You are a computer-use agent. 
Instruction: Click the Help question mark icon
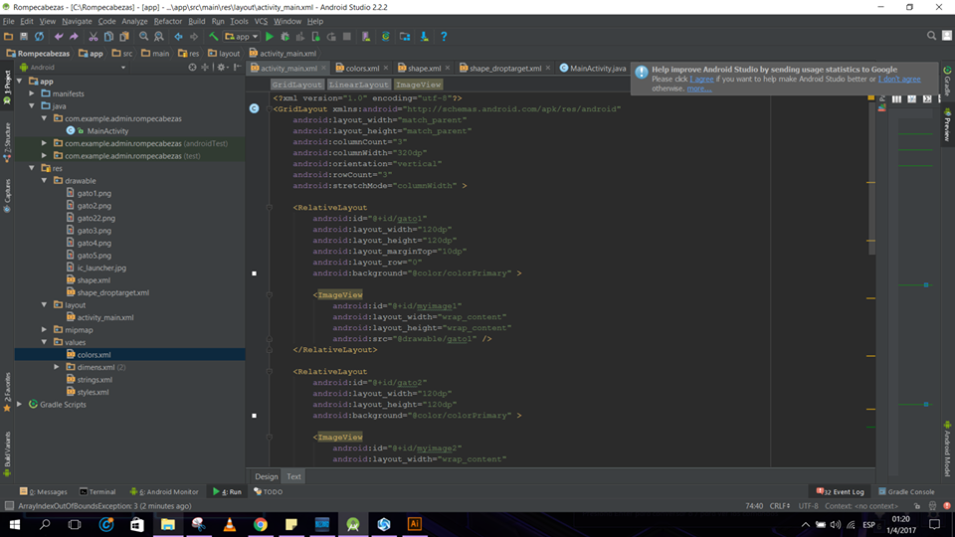click(444, 37)
